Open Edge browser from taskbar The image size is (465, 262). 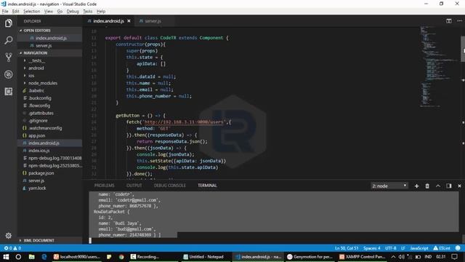coord(44,257)
